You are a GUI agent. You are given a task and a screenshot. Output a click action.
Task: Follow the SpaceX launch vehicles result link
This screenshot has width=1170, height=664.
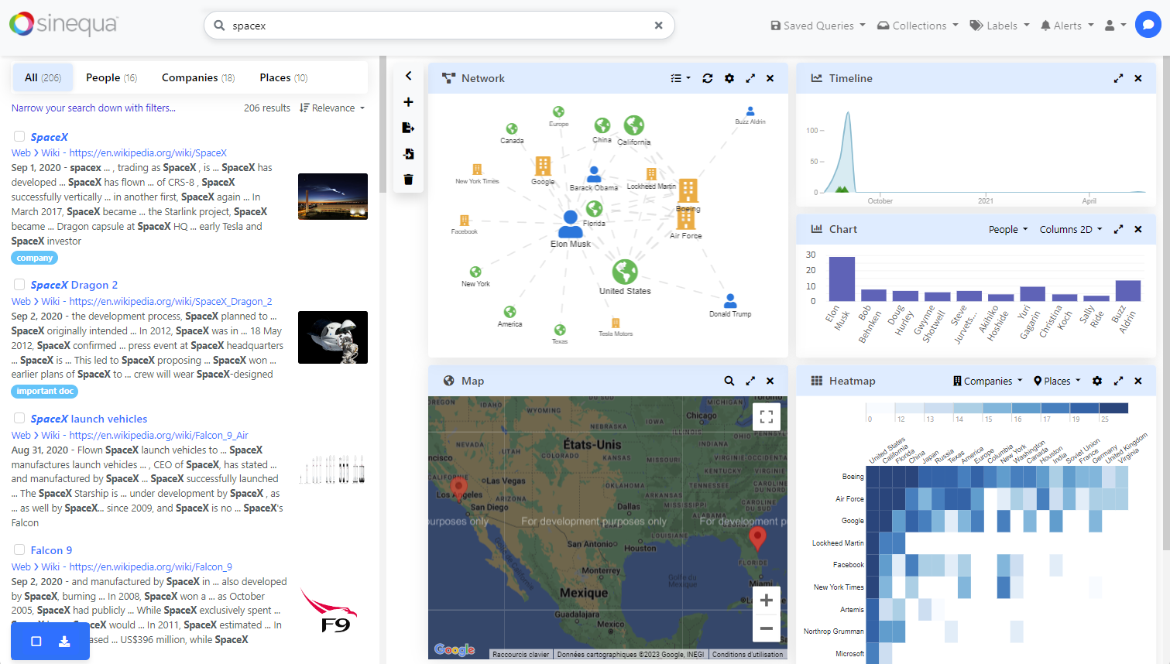(x=87, y=418)
